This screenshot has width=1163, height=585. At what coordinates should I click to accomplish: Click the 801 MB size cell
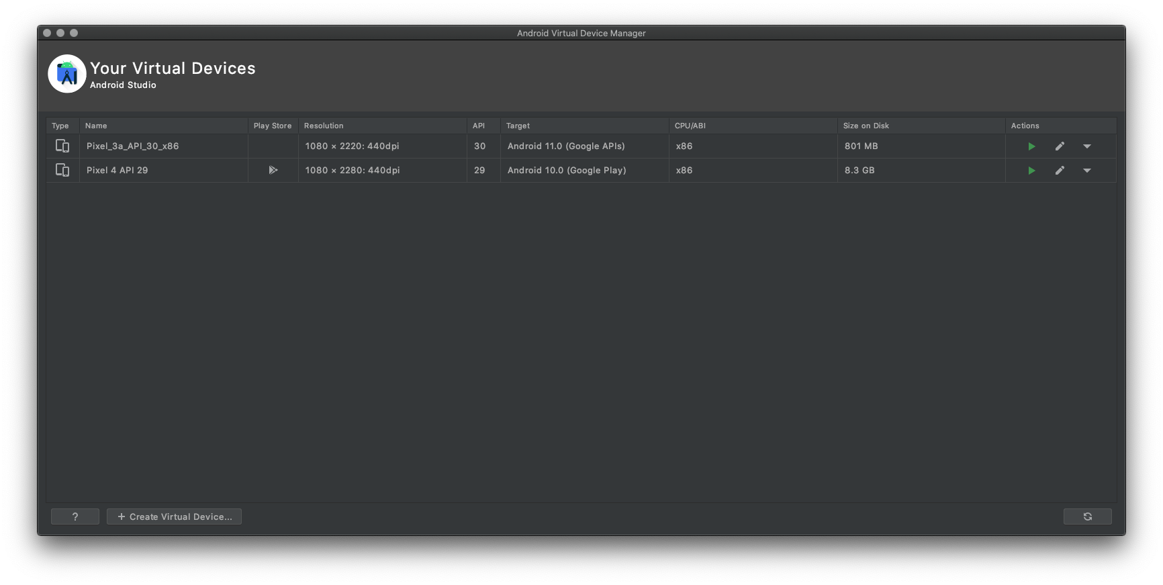[921, 146]
